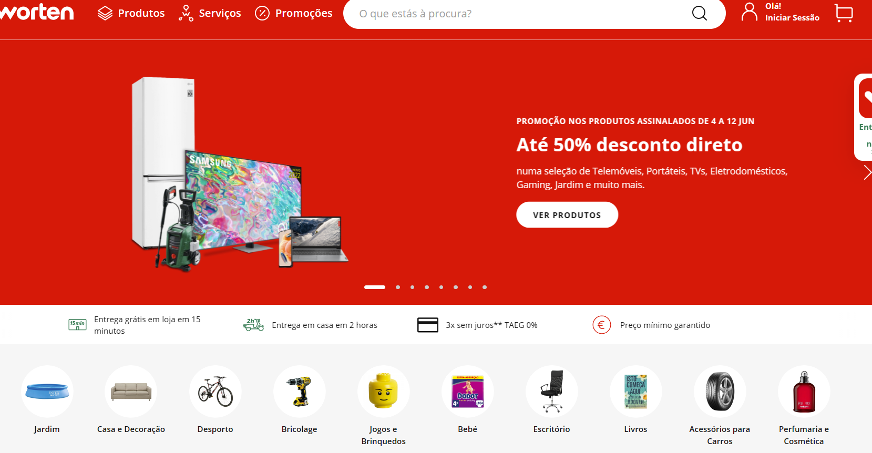Viewport: 872px width, 453px height.
Task: Click the search field 'O que estás à procura?'
Action: click(x=520, y=14)
